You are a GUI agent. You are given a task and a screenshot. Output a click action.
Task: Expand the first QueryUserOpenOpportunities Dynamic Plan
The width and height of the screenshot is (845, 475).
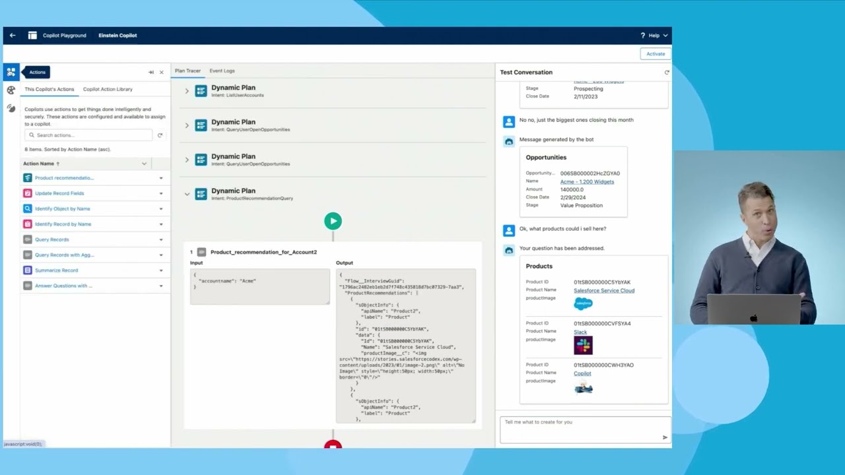pos(187,125)
